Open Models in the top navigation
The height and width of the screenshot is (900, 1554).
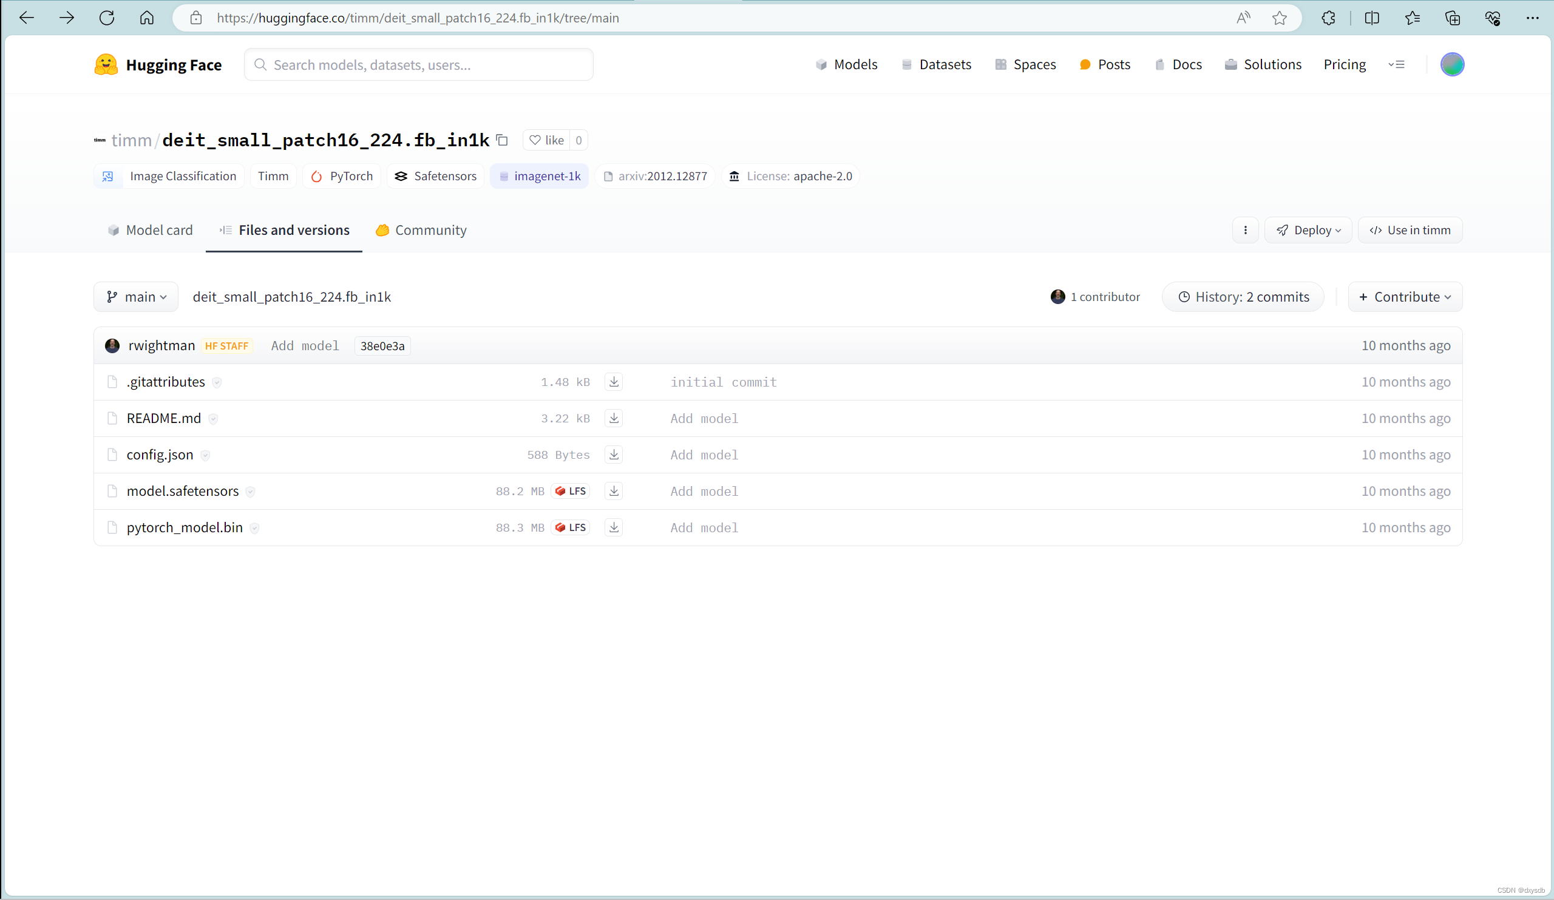click(x=846, y=64)
